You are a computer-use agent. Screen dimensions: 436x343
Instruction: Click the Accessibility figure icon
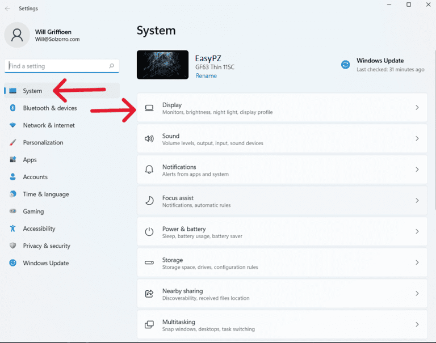(x=12, y=228)
